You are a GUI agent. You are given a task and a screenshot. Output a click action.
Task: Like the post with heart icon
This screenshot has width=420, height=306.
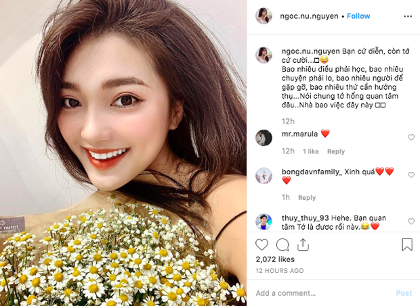pyautogui.click(x=261, y=245)
